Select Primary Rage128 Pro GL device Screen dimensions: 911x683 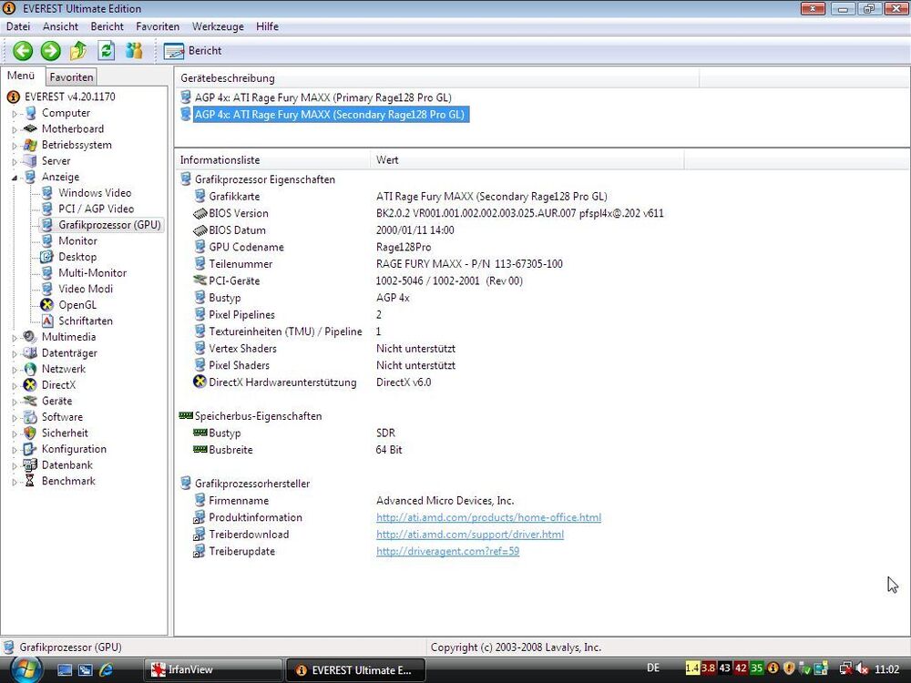point(322,97)
